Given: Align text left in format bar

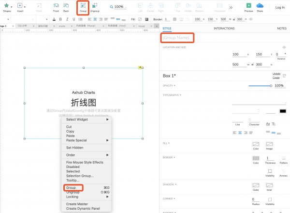Looking at the screenshot, I should pos(90,19).
